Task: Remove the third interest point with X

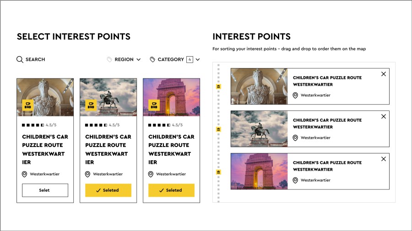Action: 384,159
